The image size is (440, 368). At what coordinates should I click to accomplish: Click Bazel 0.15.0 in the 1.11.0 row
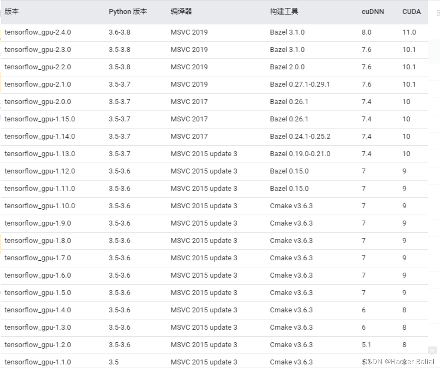[x=289, y=189]
